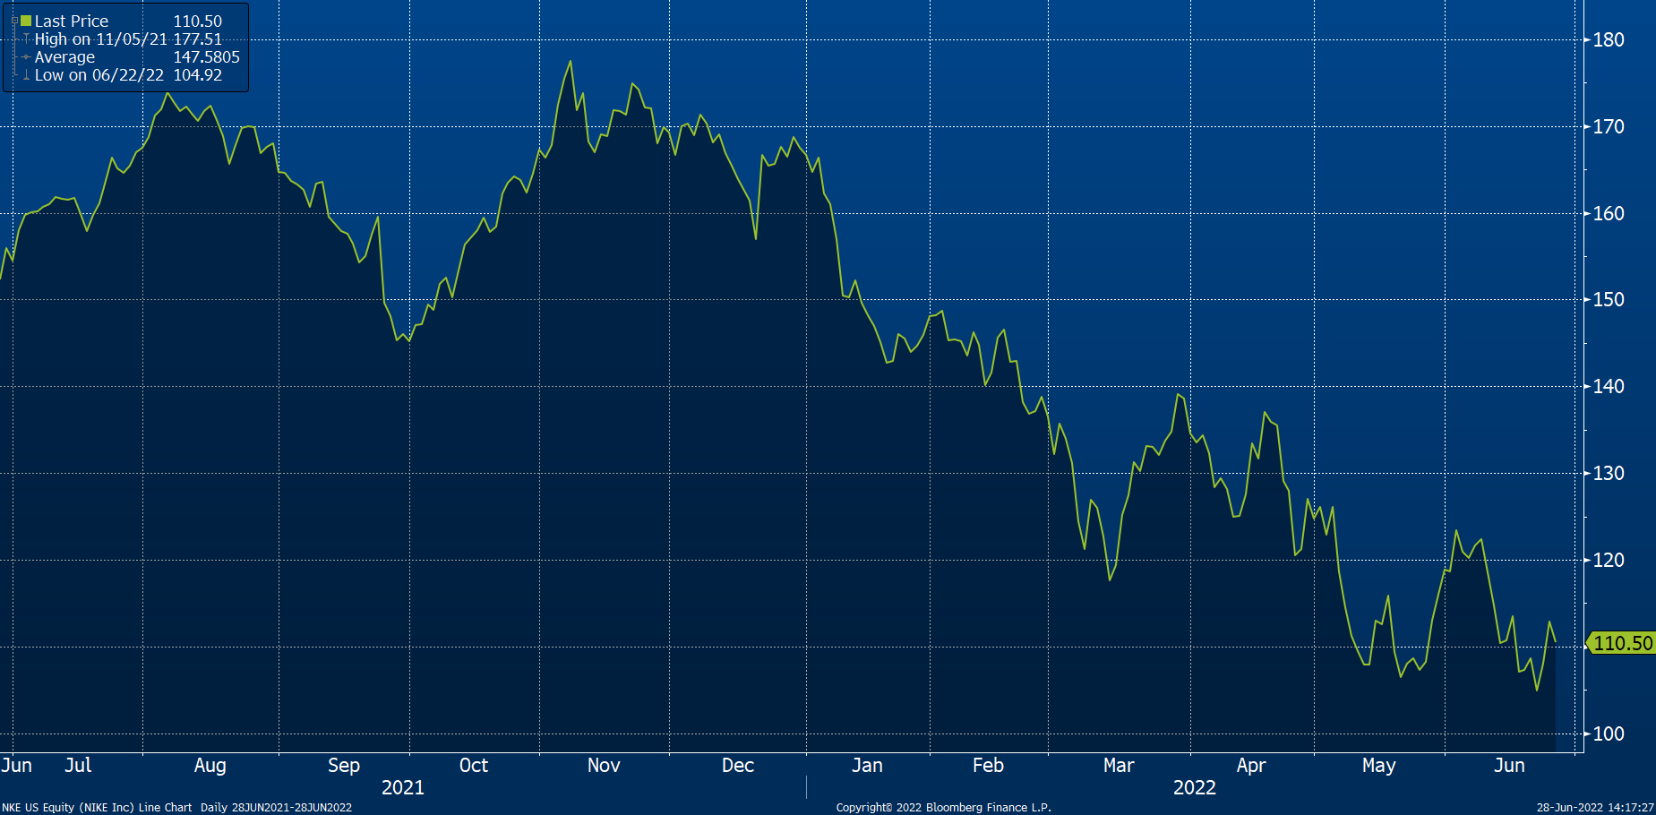Click the 120 y-axis label
This screenshot has height=815, width=1656.
coord(1609,560)
